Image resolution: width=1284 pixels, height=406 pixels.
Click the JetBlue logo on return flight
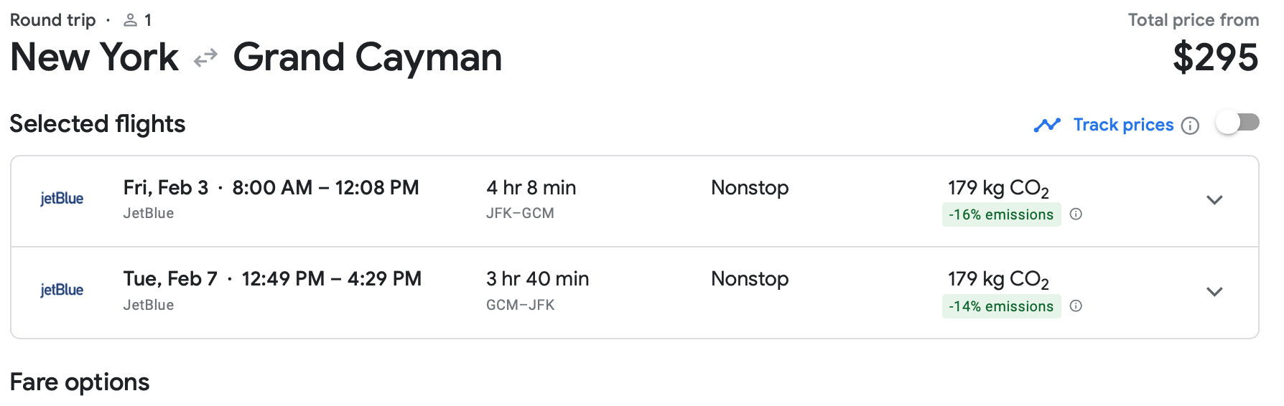click(x=62, y=290)
